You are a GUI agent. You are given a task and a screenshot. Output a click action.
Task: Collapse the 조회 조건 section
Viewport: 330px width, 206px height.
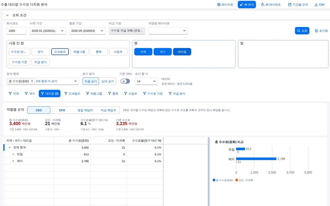(x=7, y=15)
